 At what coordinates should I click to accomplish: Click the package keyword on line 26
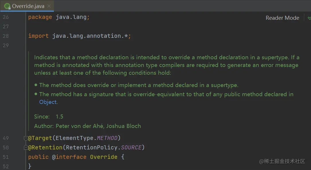pyautogui.click(x=40, y=17)
